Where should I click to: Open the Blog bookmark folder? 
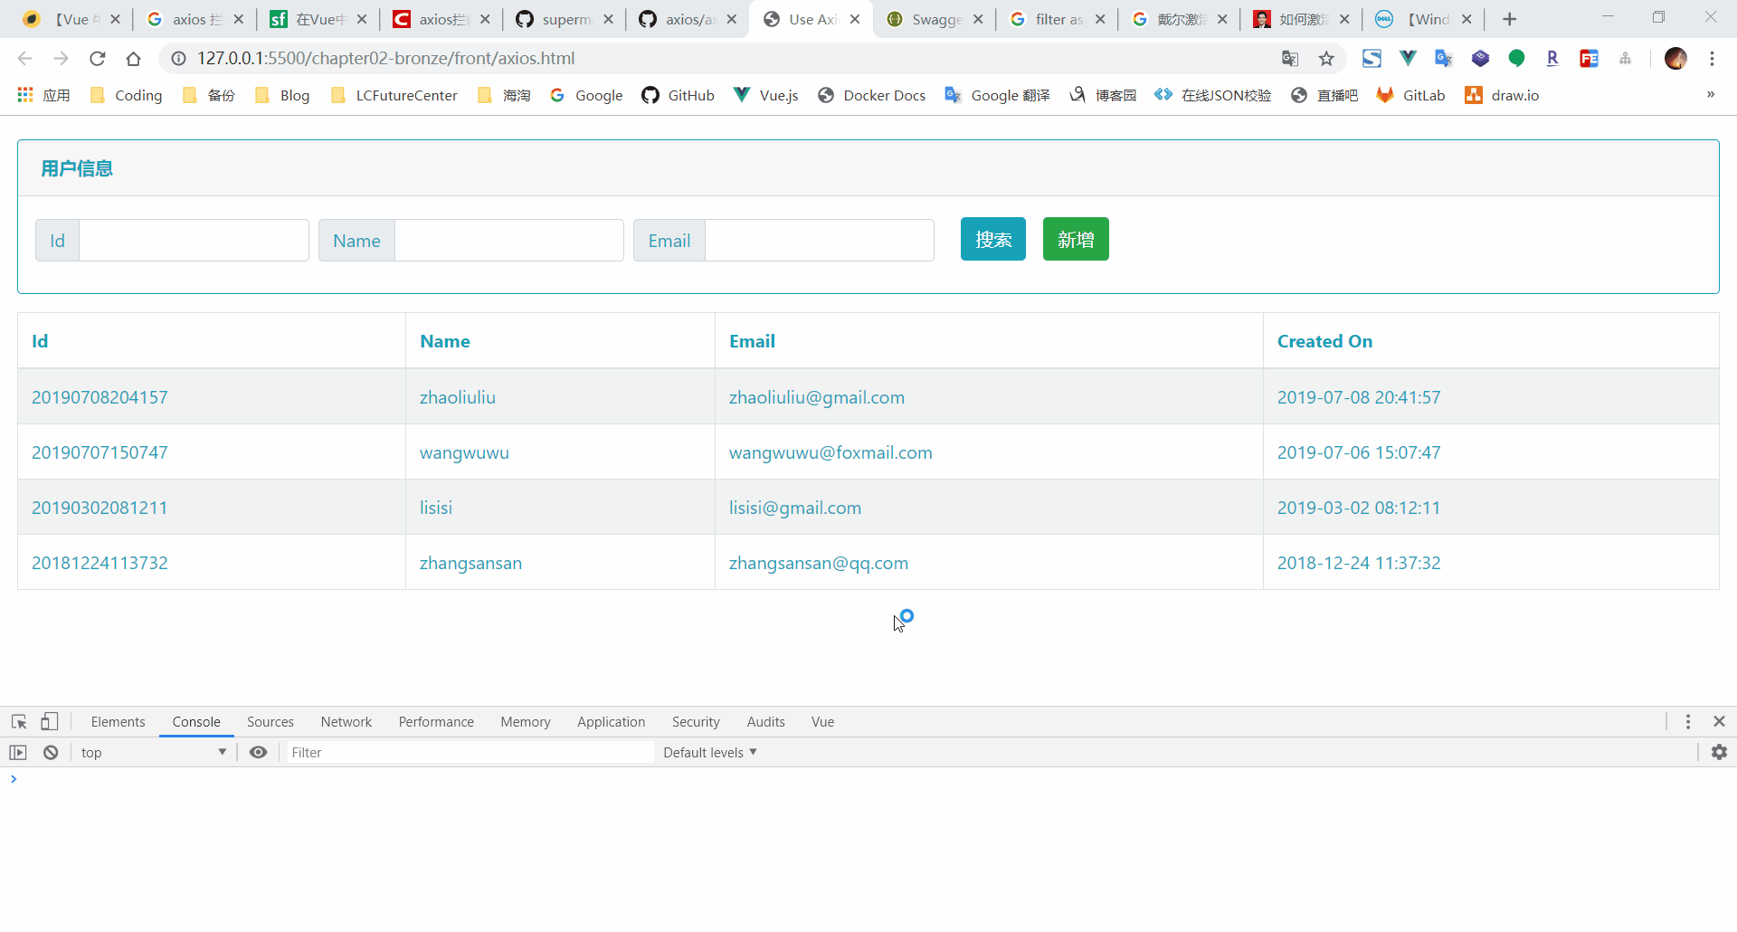(282, 95)
